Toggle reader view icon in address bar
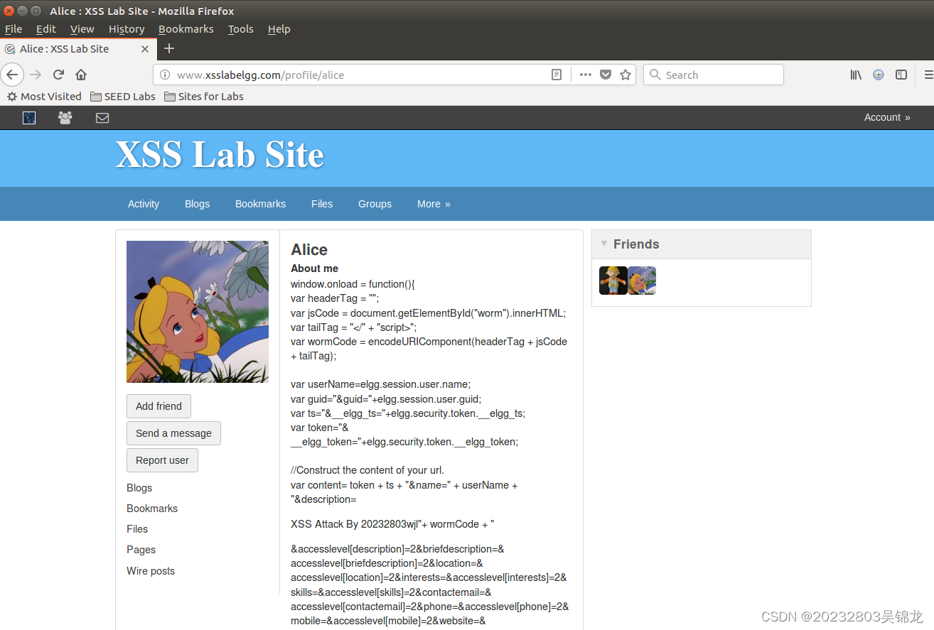Screen dimensions: 934x630 [x=557, y=75]
